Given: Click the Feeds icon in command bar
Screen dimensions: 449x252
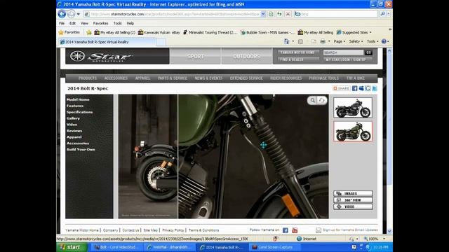Looking at the screenshot, I should [x=300, y=42].
